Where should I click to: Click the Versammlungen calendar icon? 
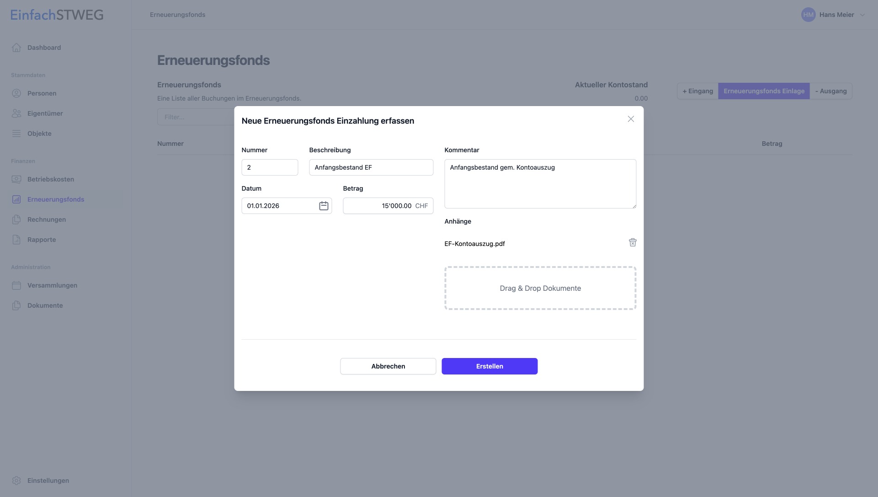click(x=16, y=285)
